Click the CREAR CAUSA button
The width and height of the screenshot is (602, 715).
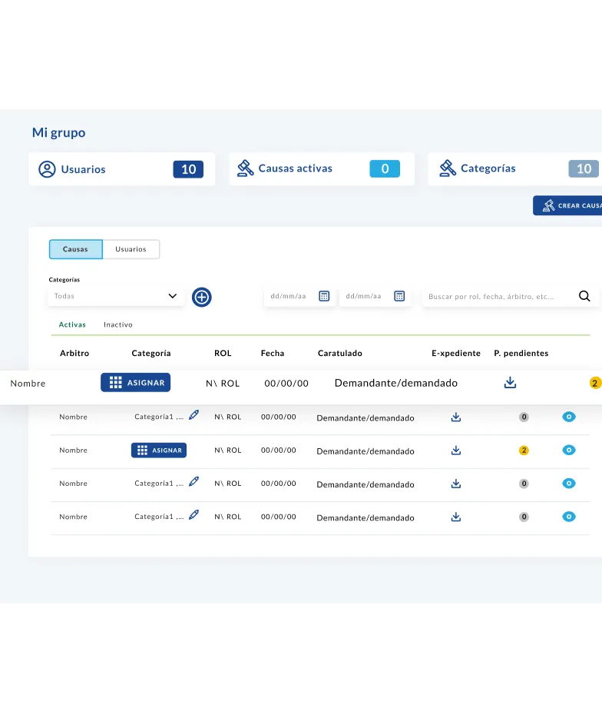pyautogui.click(x=568, y=205)
